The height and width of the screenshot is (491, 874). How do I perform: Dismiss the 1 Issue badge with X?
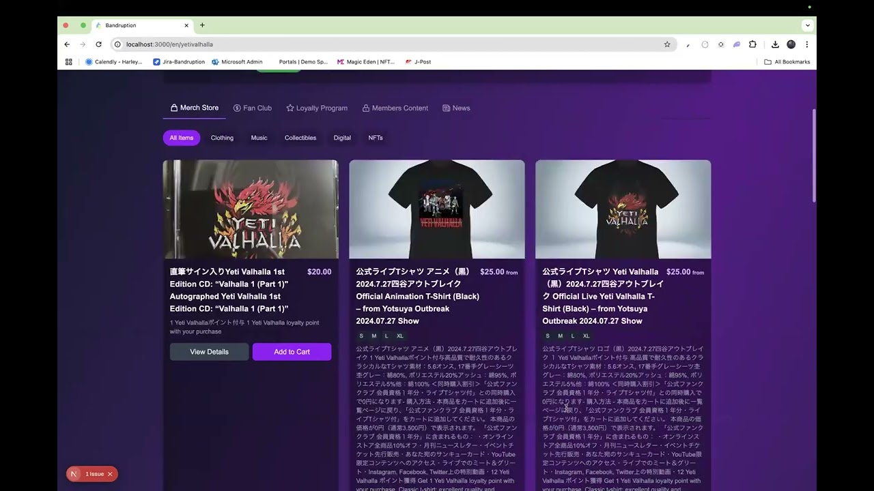[x=110, y=474]
